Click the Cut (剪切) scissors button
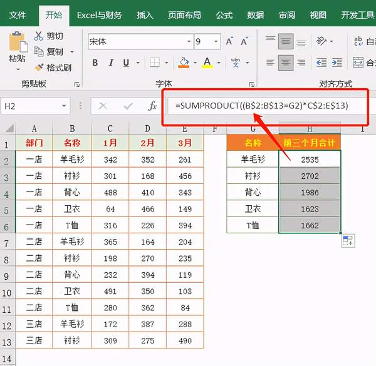376x366 pixels. pos(49,36)
